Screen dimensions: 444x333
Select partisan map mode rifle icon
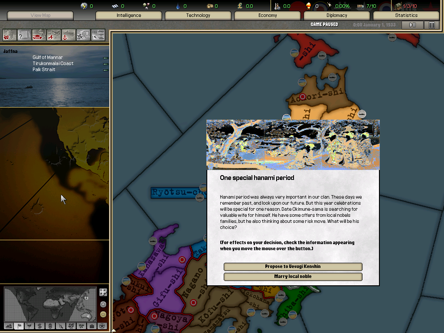tap(61, 326)
